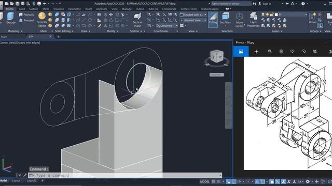
Task: Select the Polysolid tool
Action: point(26,15)
